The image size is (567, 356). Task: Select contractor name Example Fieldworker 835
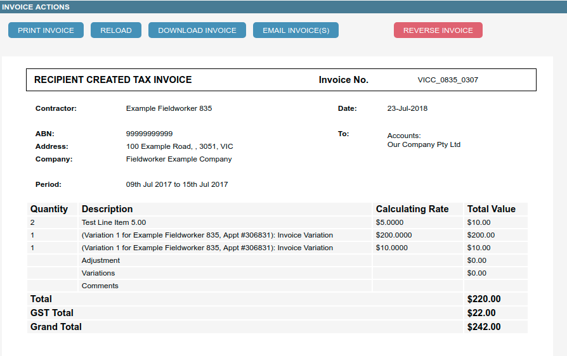coord(169,108)
